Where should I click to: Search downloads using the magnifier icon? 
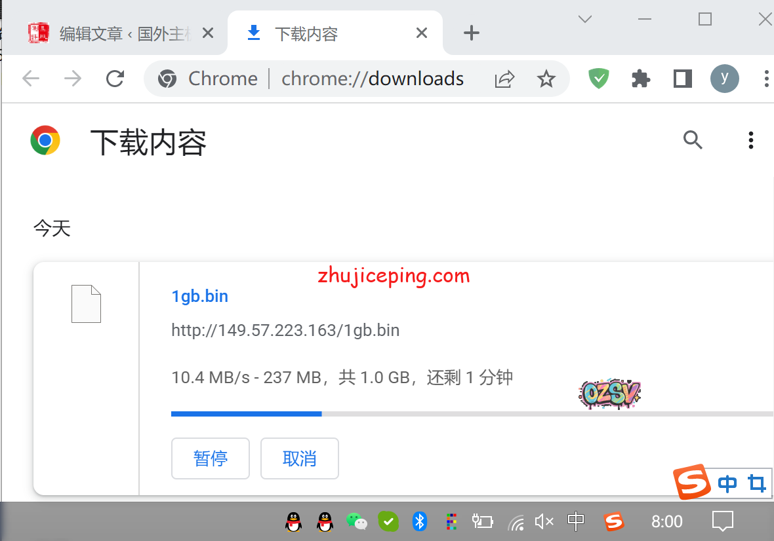[693, 140]
